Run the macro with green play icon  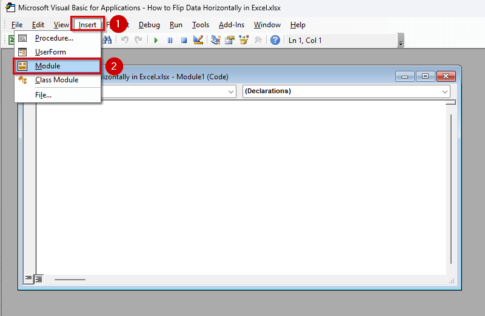[x=156, y=40]
